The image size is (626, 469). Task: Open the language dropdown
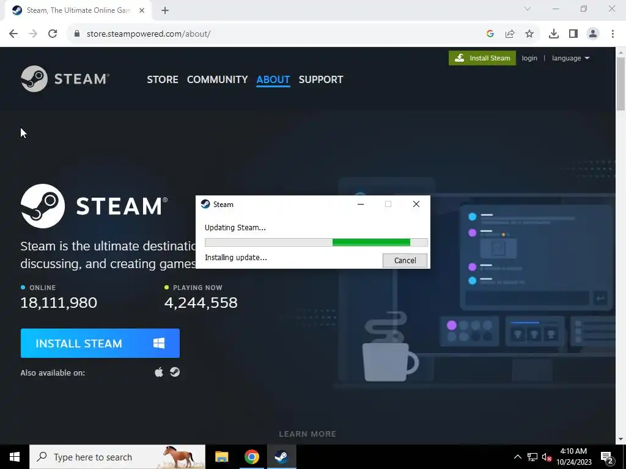click(570, 58)
